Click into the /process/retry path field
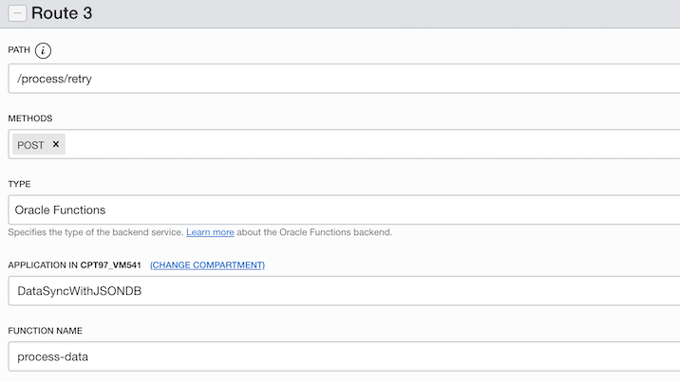 tap(342, 79)
